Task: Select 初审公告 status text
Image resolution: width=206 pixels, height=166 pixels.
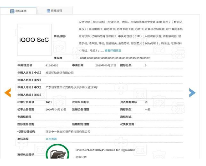Action: [81, 157]
